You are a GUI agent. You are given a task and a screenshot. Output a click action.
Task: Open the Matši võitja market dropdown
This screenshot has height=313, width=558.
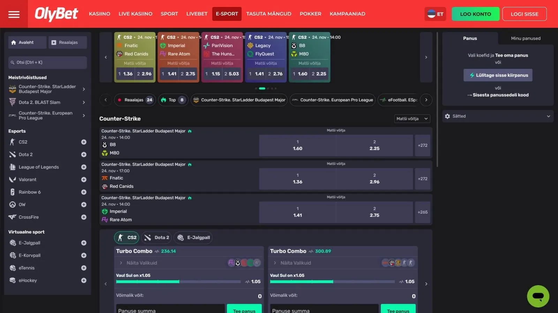point(412,119)
